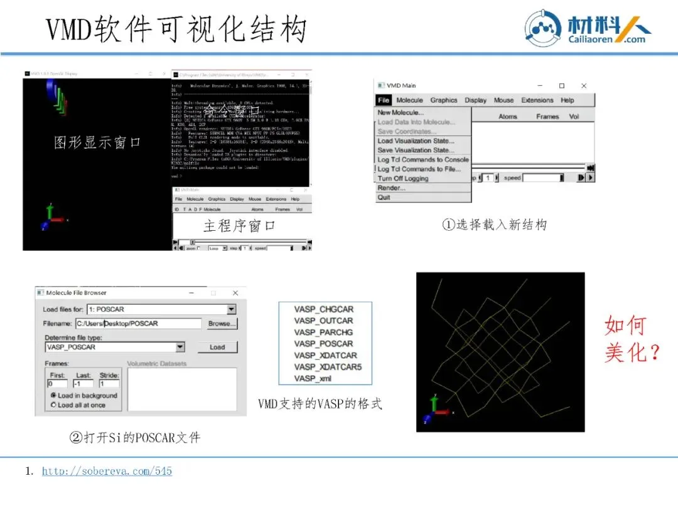Image resolution: width=678 pixels, height=508 pixels.
Task: Click jump-to-end icon in small VMD Main
Action: pos(309,242)
